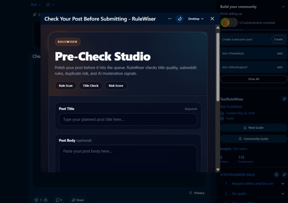Viewport: 288px width, 203px height.
Task: Click the Test RuleWiser community name
Action: [231, 107]
